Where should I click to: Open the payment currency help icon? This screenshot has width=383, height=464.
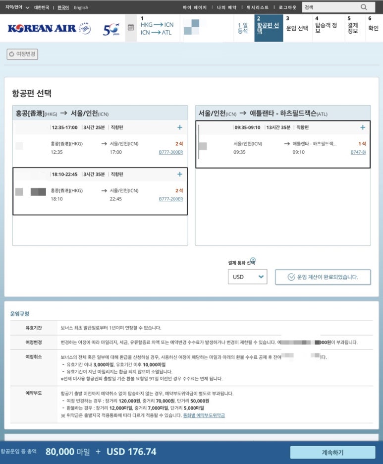pos(253,260)
